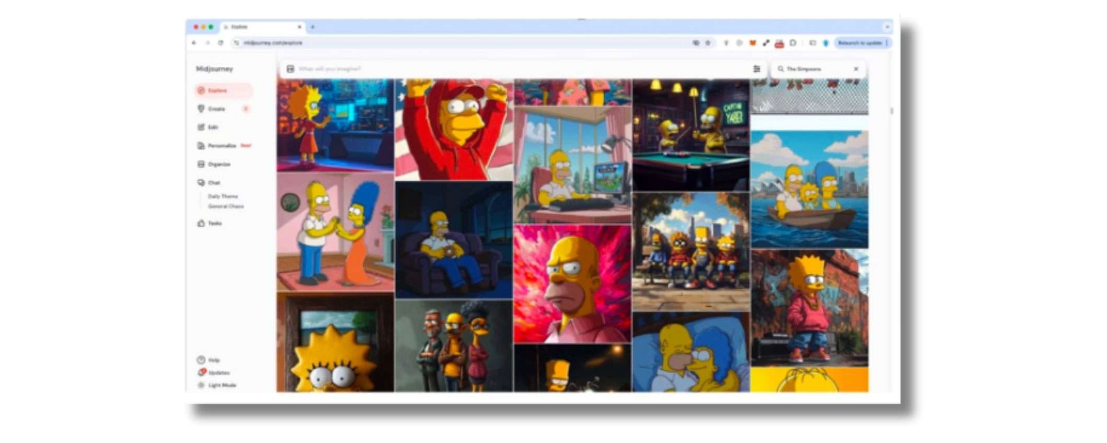Open the Personalize section in the sidebar
Screen dimensions: 1107x443
(x=221, y=146)
